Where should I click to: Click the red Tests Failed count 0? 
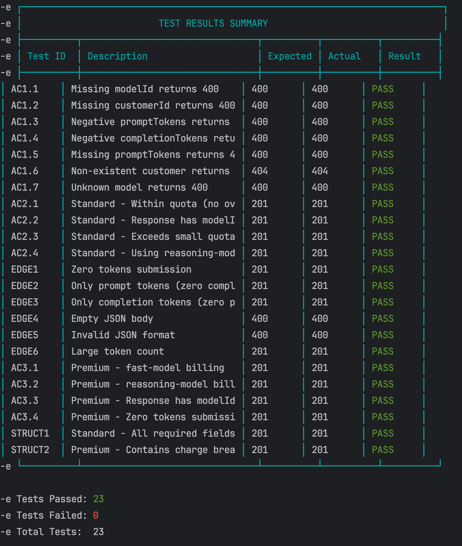click(96, 515)
